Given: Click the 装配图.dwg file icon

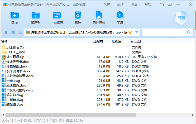Looking at the screenshot, I should point(3,104).
